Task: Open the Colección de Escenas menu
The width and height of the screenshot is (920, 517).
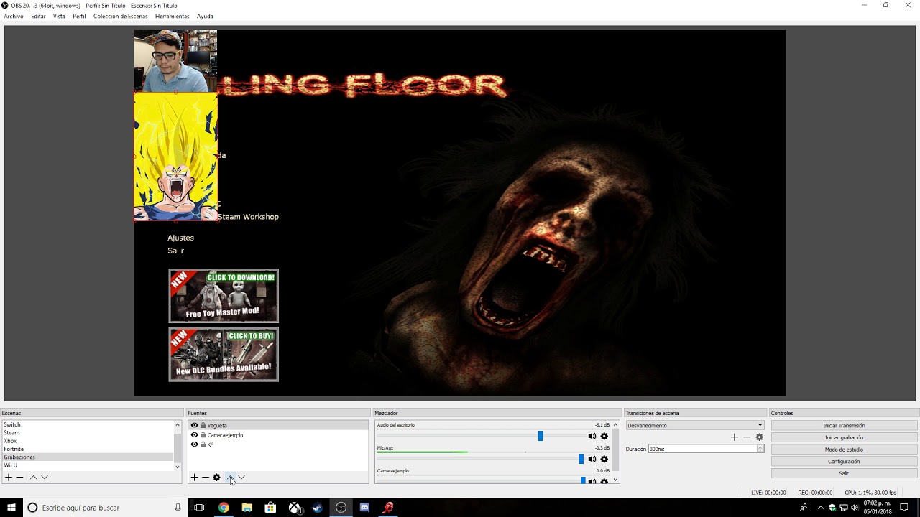Action: pos(121,16)
